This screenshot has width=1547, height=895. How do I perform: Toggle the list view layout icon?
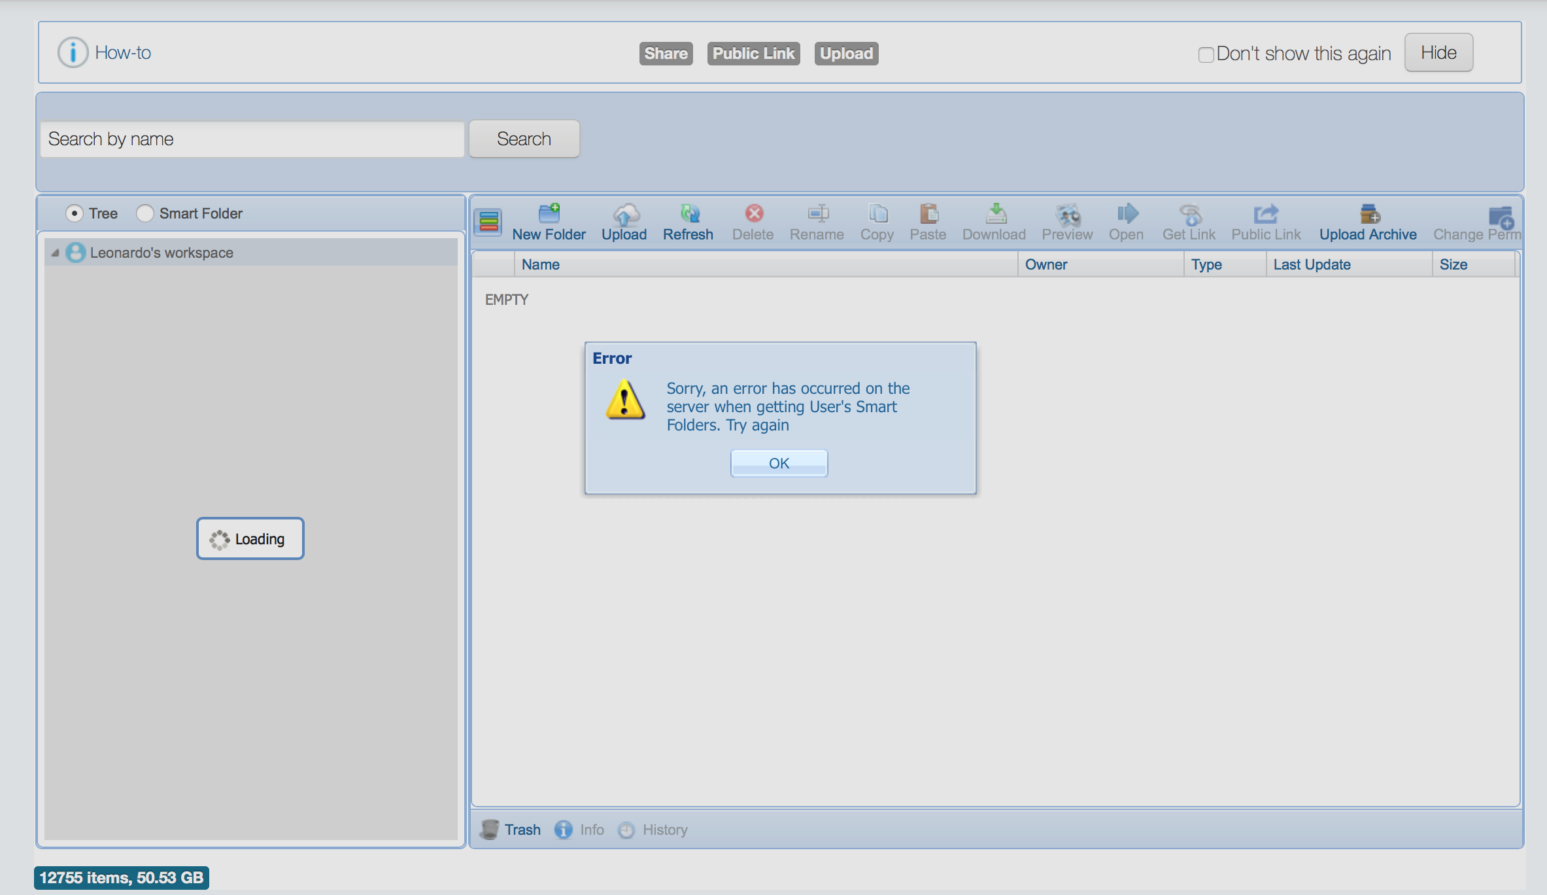[488, 222]
